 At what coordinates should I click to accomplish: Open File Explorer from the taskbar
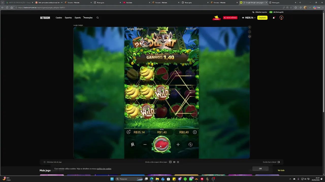(157, 179)
